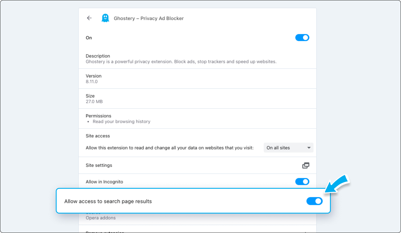The image size is (401, 233).
Task: Click the Incognito toggle switch knob
Action: click(x=305, y=181)
